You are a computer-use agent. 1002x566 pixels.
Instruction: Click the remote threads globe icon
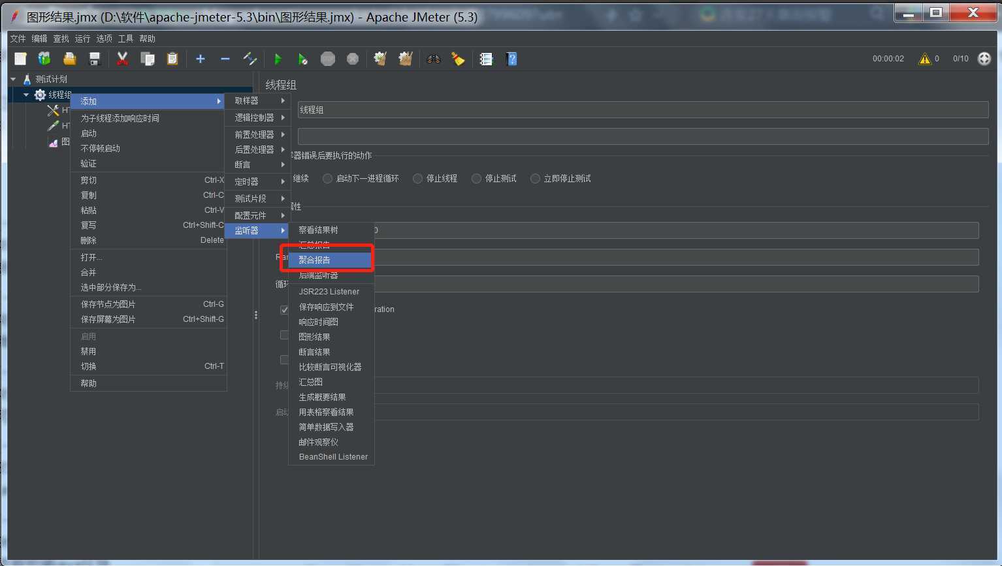[984, 59]
